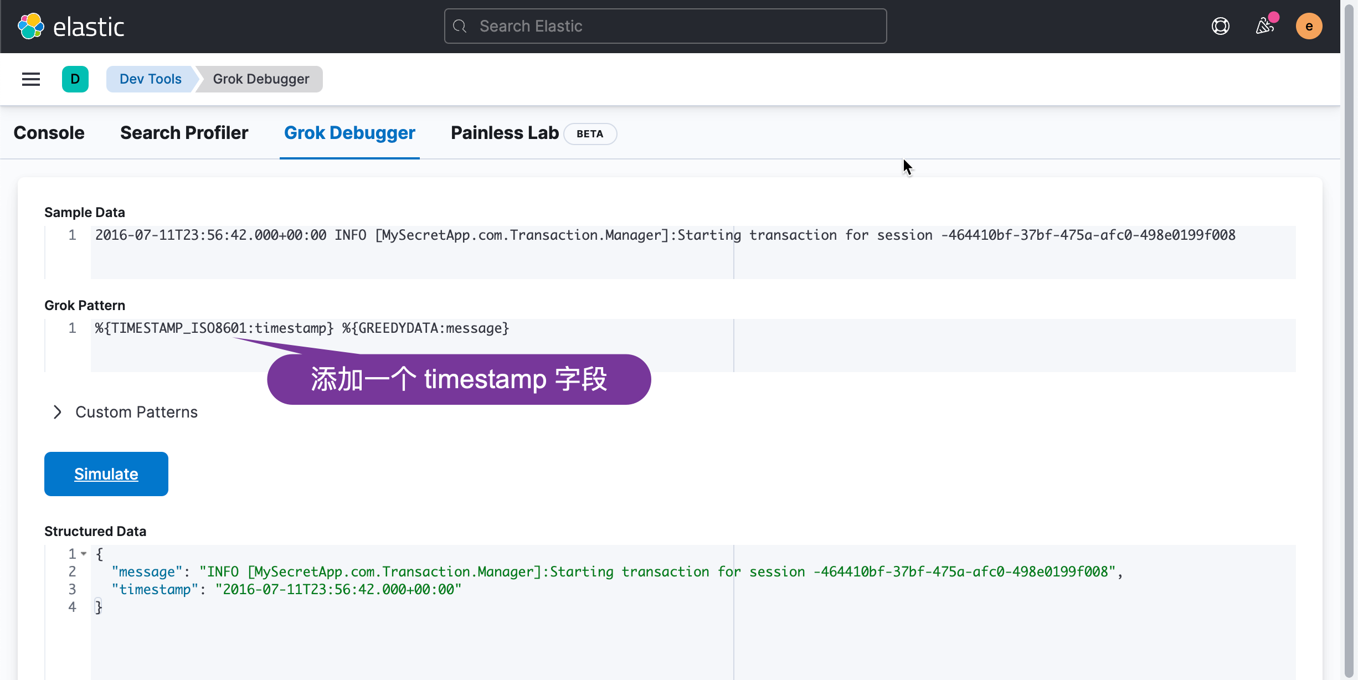Open the Help menu in the header
Screen dimensions: 1358x680
tap(1221, 26)
